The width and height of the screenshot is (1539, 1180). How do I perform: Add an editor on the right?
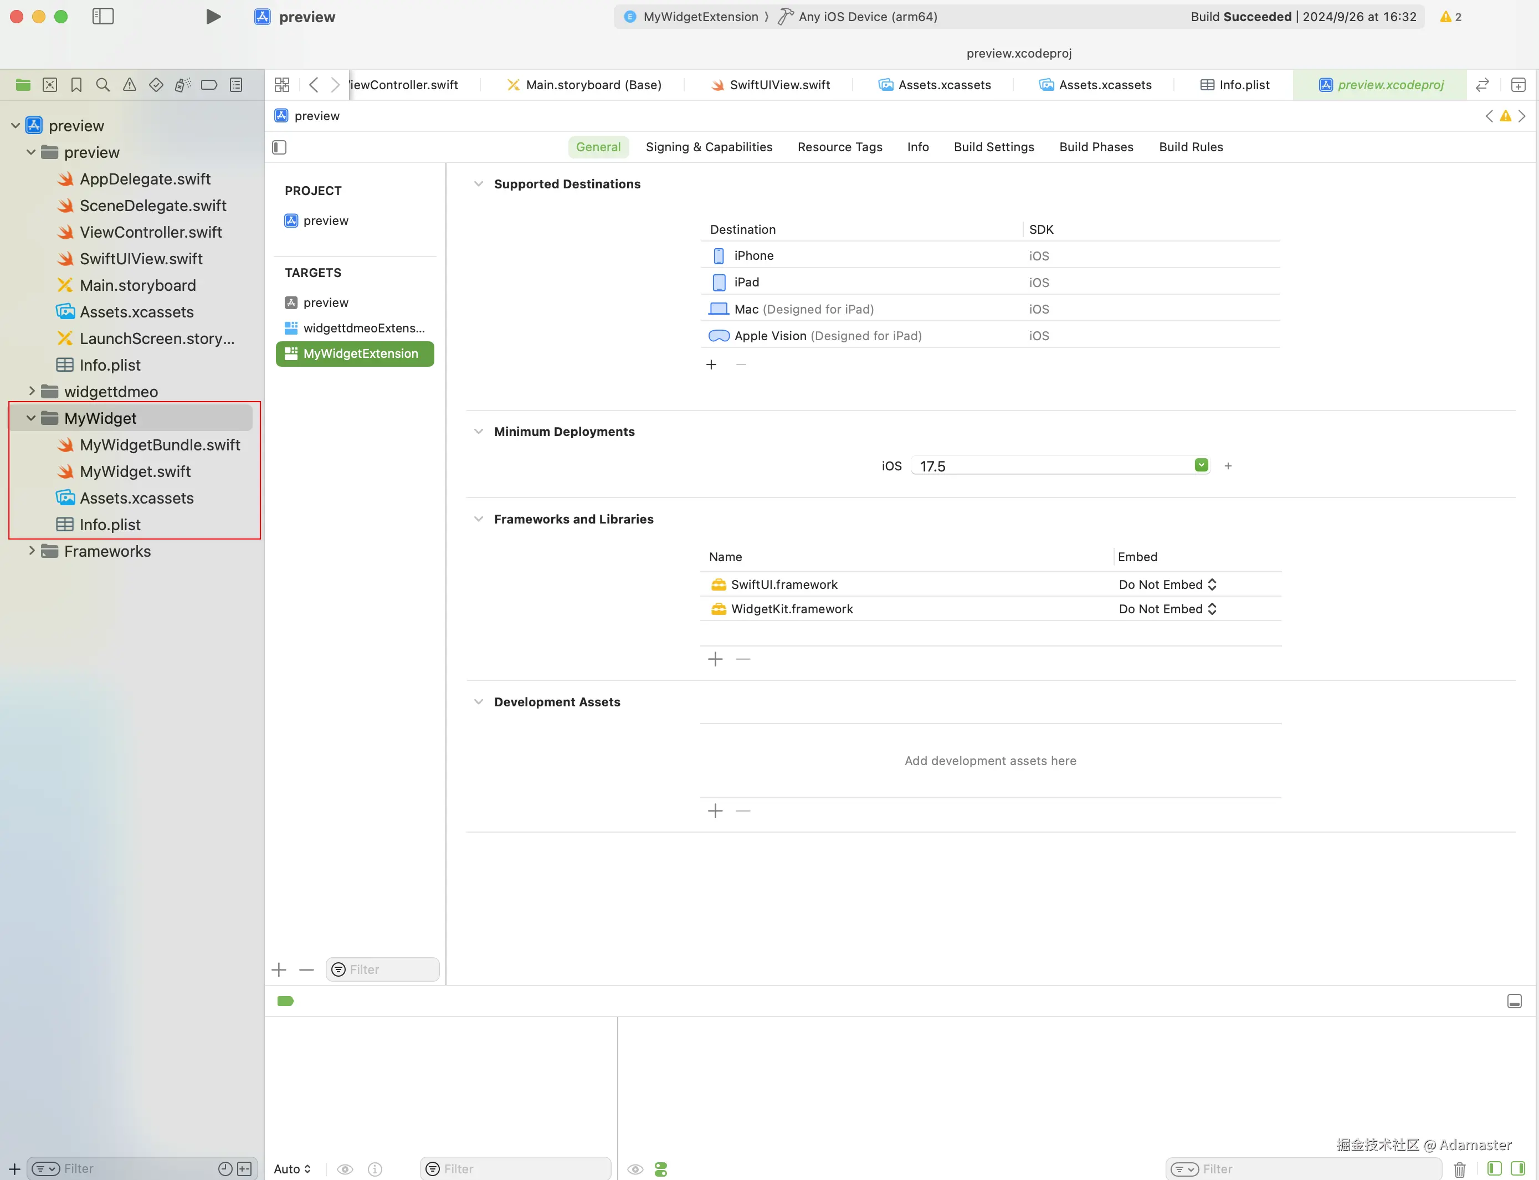pyautogui.click(x=1518, y=85)
